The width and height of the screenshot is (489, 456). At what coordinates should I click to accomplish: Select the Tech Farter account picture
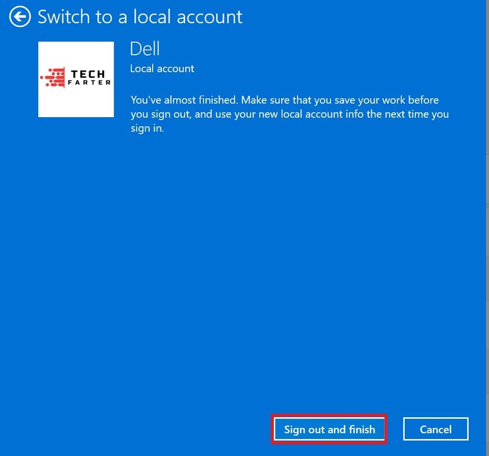76,79
